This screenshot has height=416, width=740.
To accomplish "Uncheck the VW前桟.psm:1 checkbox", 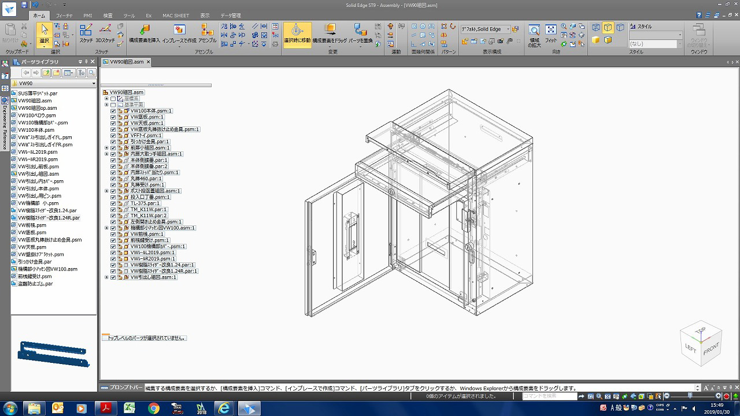I will coord(113,234).
